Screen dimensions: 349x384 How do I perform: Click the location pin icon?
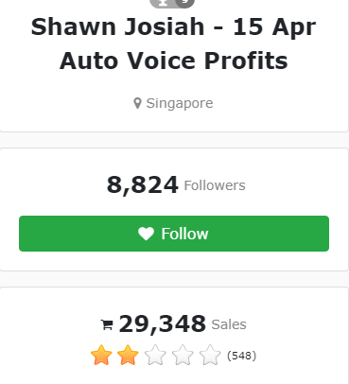pos(137,103)
